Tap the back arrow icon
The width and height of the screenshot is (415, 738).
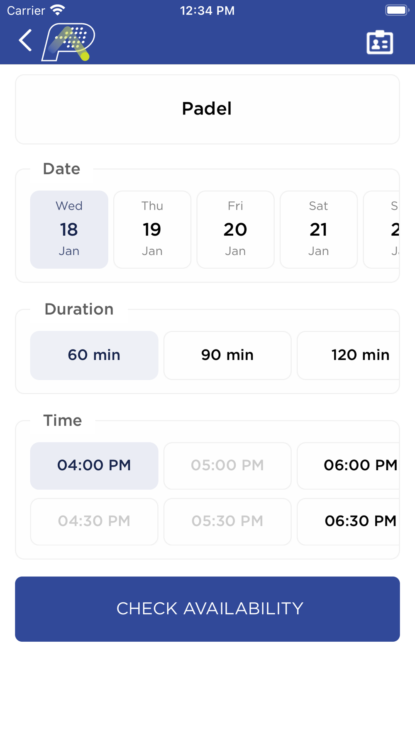(25, 41)
